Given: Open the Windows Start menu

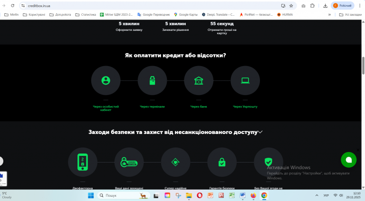Looking at the screenshot, I should [91, 195].
